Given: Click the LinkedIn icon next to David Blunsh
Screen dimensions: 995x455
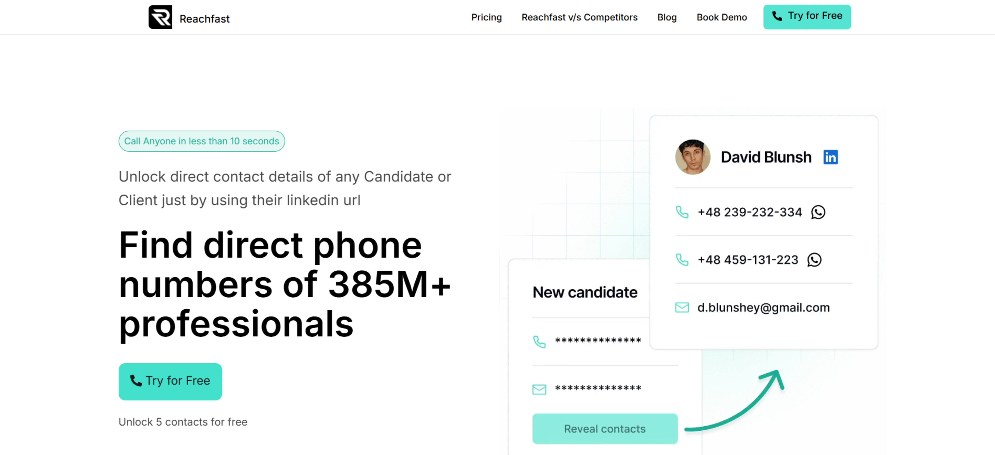Looking at the screenshot, I should pyautogui.click(x=830, y=157).
